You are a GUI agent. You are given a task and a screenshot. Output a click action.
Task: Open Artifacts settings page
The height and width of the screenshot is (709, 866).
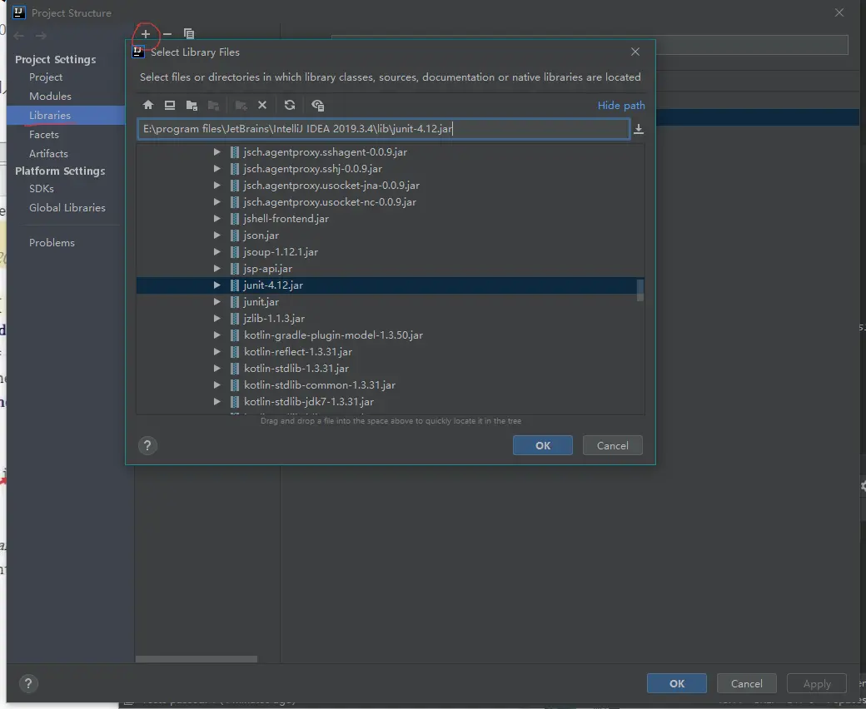pos(48,153)
